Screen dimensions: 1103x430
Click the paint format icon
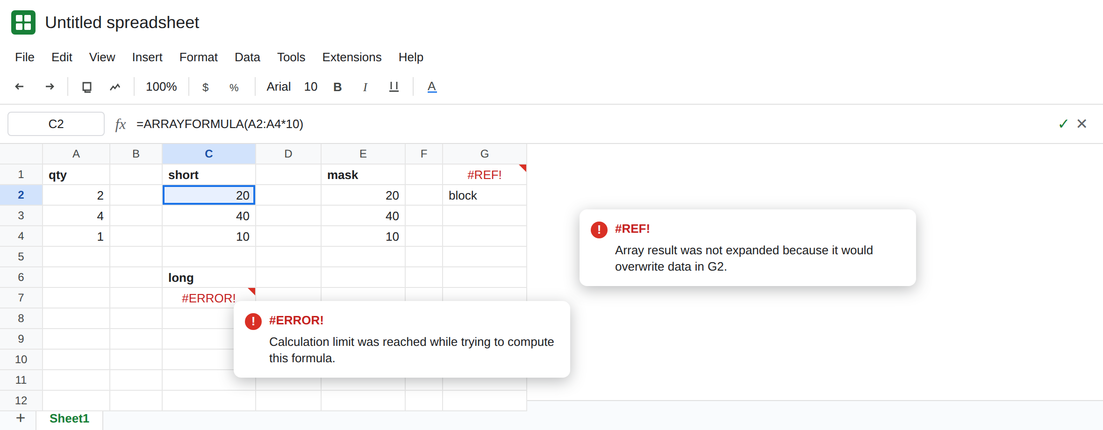(x=115, y=87)
